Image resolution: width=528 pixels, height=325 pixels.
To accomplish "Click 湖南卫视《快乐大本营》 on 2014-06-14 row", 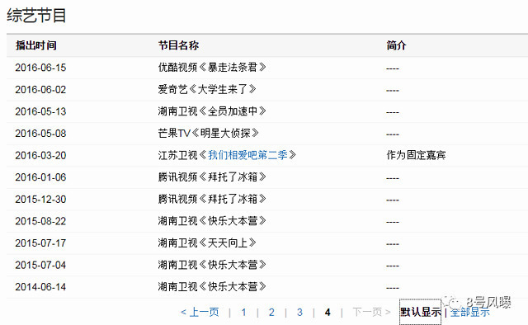I will [212, 286].
